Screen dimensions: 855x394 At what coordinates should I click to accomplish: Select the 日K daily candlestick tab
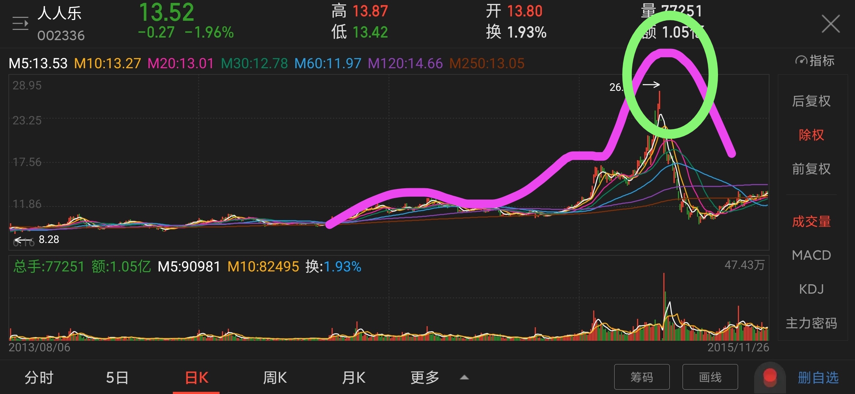pos(197,378)
